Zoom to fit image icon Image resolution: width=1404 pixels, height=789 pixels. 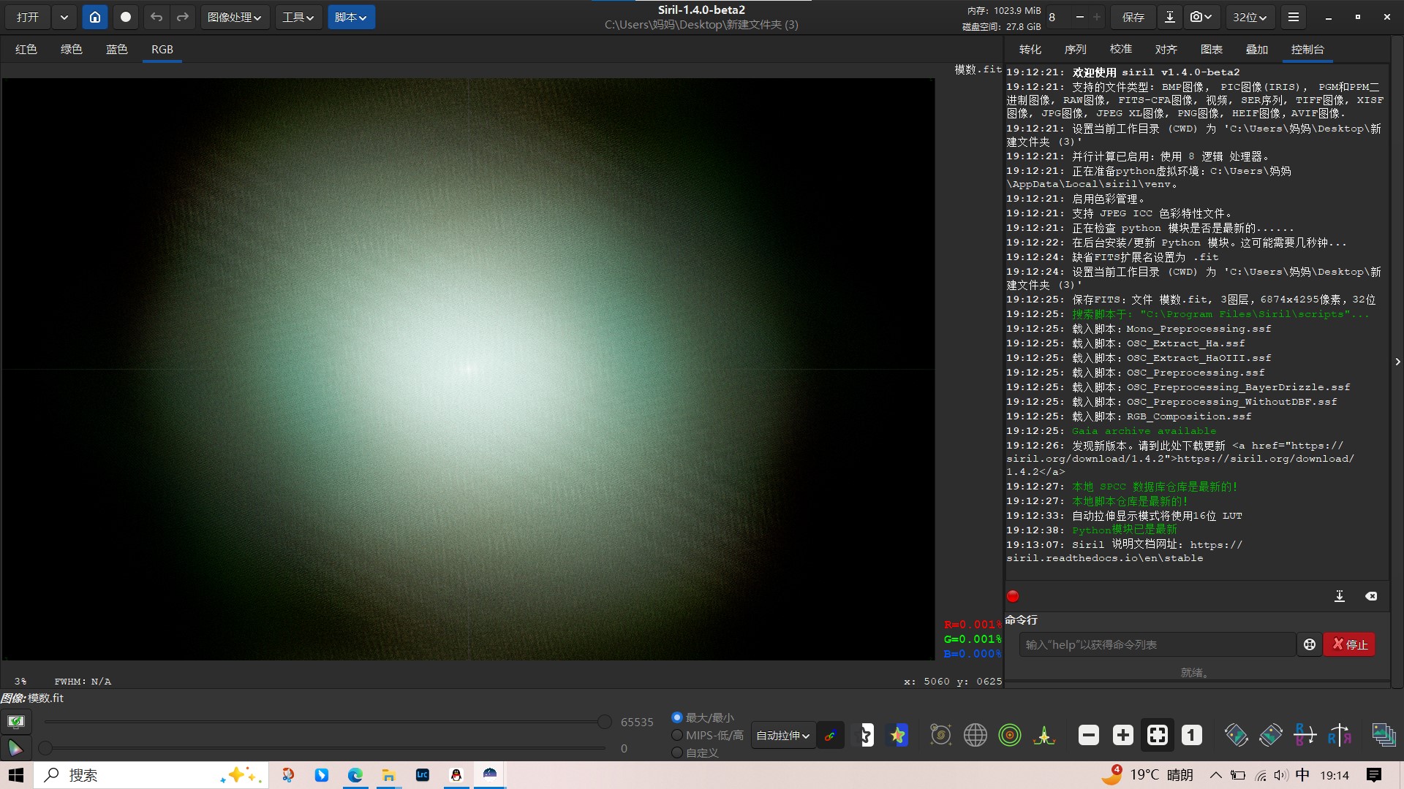click(1158, 735)
